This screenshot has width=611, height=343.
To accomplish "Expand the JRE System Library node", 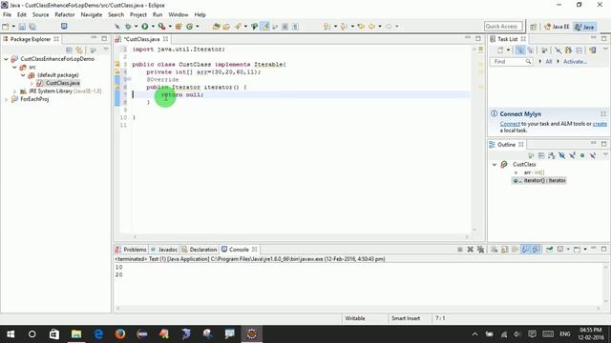I will [14, 91].
